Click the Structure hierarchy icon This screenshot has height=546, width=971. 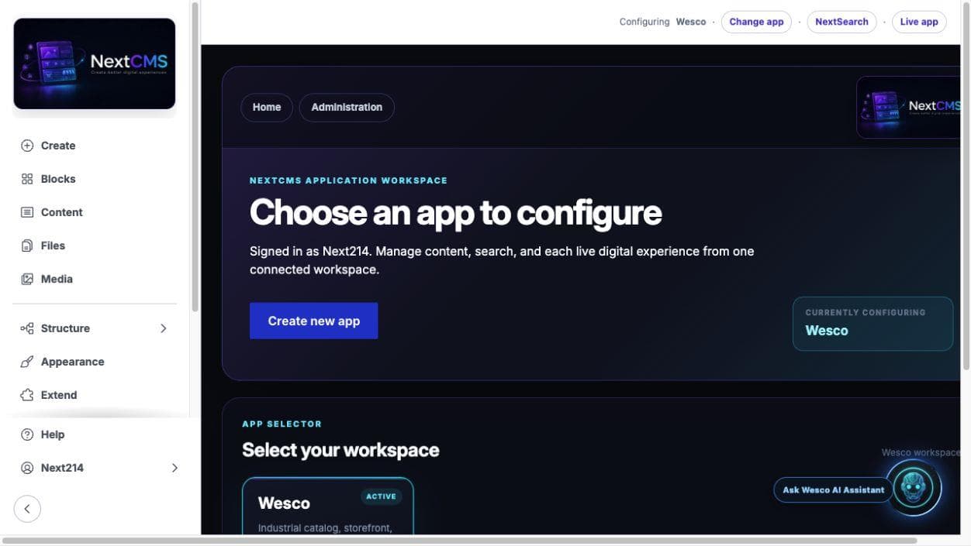point(27,328)
